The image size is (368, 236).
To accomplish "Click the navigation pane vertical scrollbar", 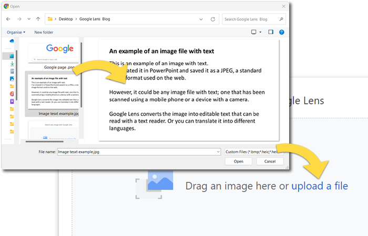I will 16,75.
